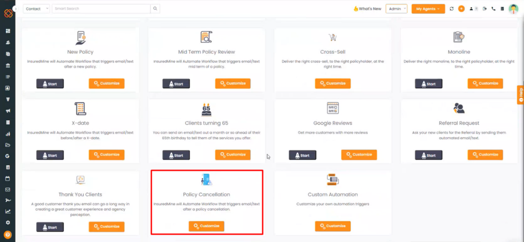
Task: Click the New Policy card title
Action: (80, 52)
